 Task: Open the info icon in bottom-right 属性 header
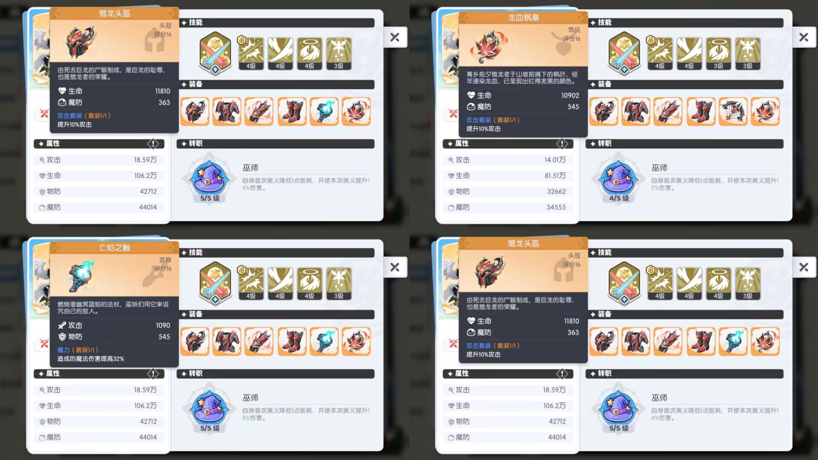point(562,374)
